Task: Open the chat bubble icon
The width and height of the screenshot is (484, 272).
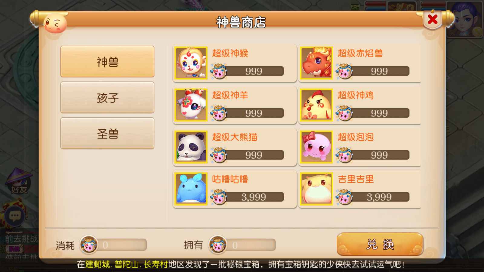Action: pyautogui.click(x=15, y=216)
